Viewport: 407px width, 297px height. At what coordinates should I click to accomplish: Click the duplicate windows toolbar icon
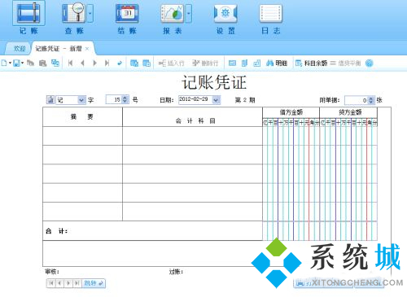[x=55, y=63]
